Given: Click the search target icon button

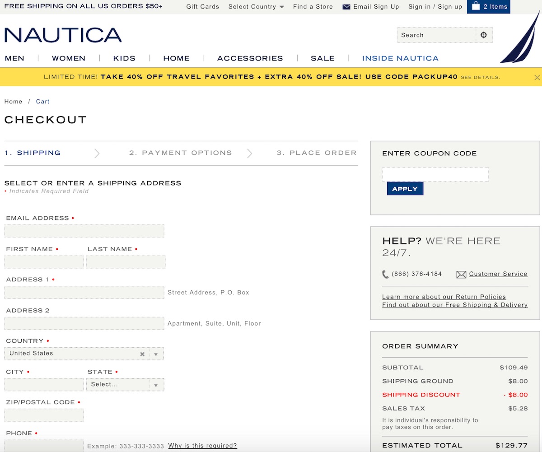Looking at the screenshot, I should 484,35.
